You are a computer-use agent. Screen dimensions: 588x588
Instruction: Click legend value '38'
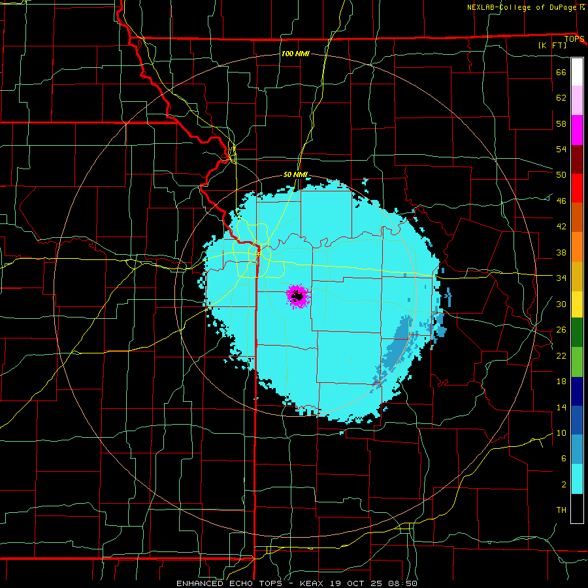[x=561, y=252]
